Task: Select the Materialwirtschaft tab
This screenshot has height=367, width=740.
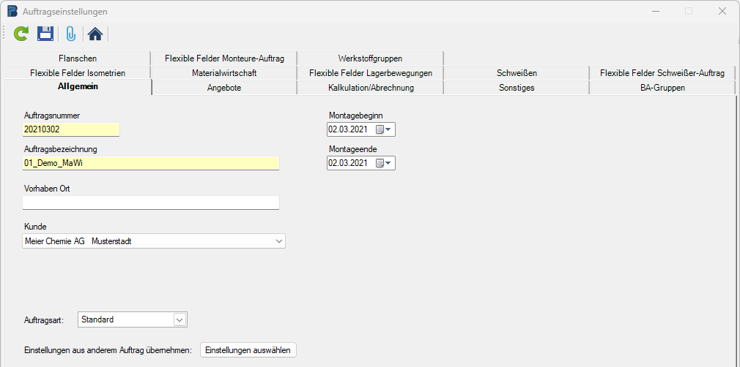Action: pos(224,73)
